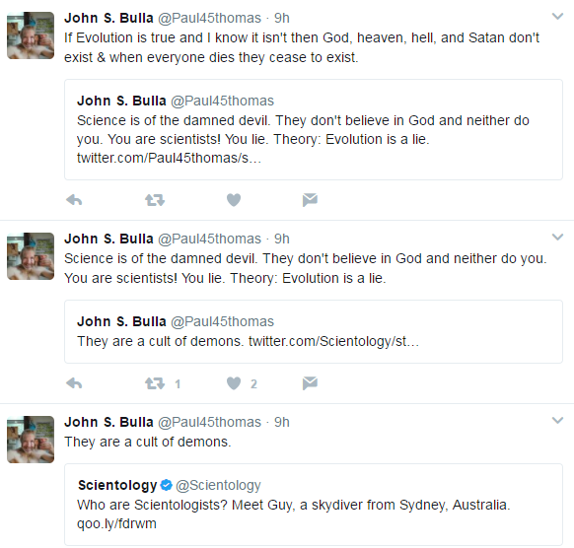Open chevron menu on cult of demons tweet

[557, 420]
